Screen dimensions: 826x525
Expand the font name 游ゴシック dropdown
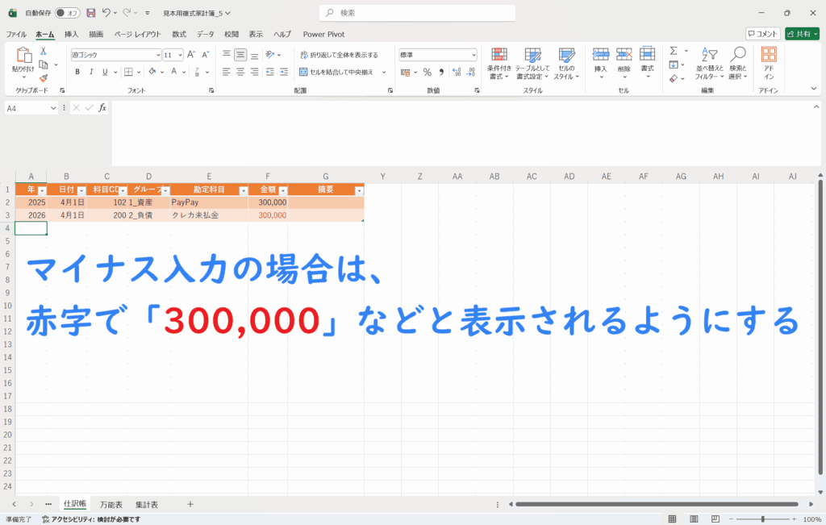coord(158,55)
